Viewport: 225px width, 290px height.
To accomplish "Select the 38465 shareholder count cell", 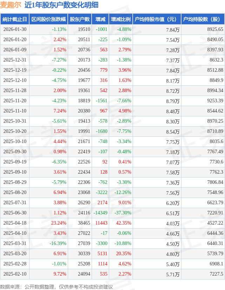I will pyautogui.click(x=84, y=223).
